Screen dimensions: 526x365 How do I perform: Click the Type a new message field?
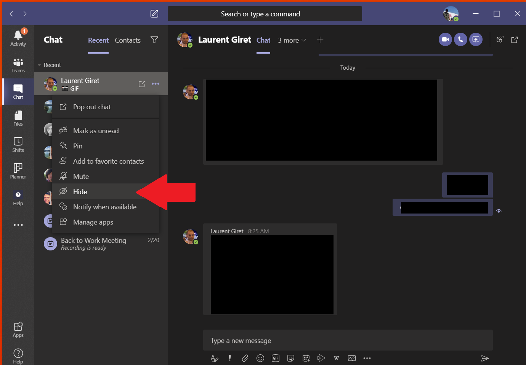click(x=348, y=340)
